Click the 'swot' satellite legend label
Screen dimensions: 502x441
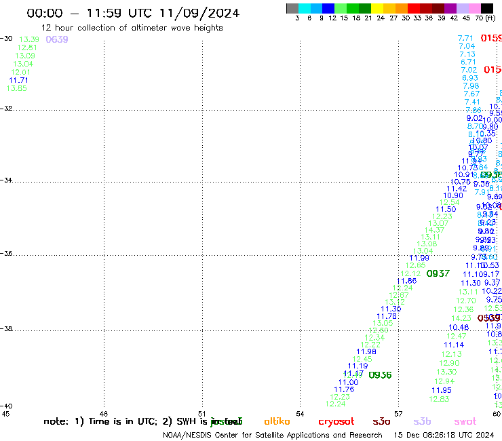(x=465, y=421)
